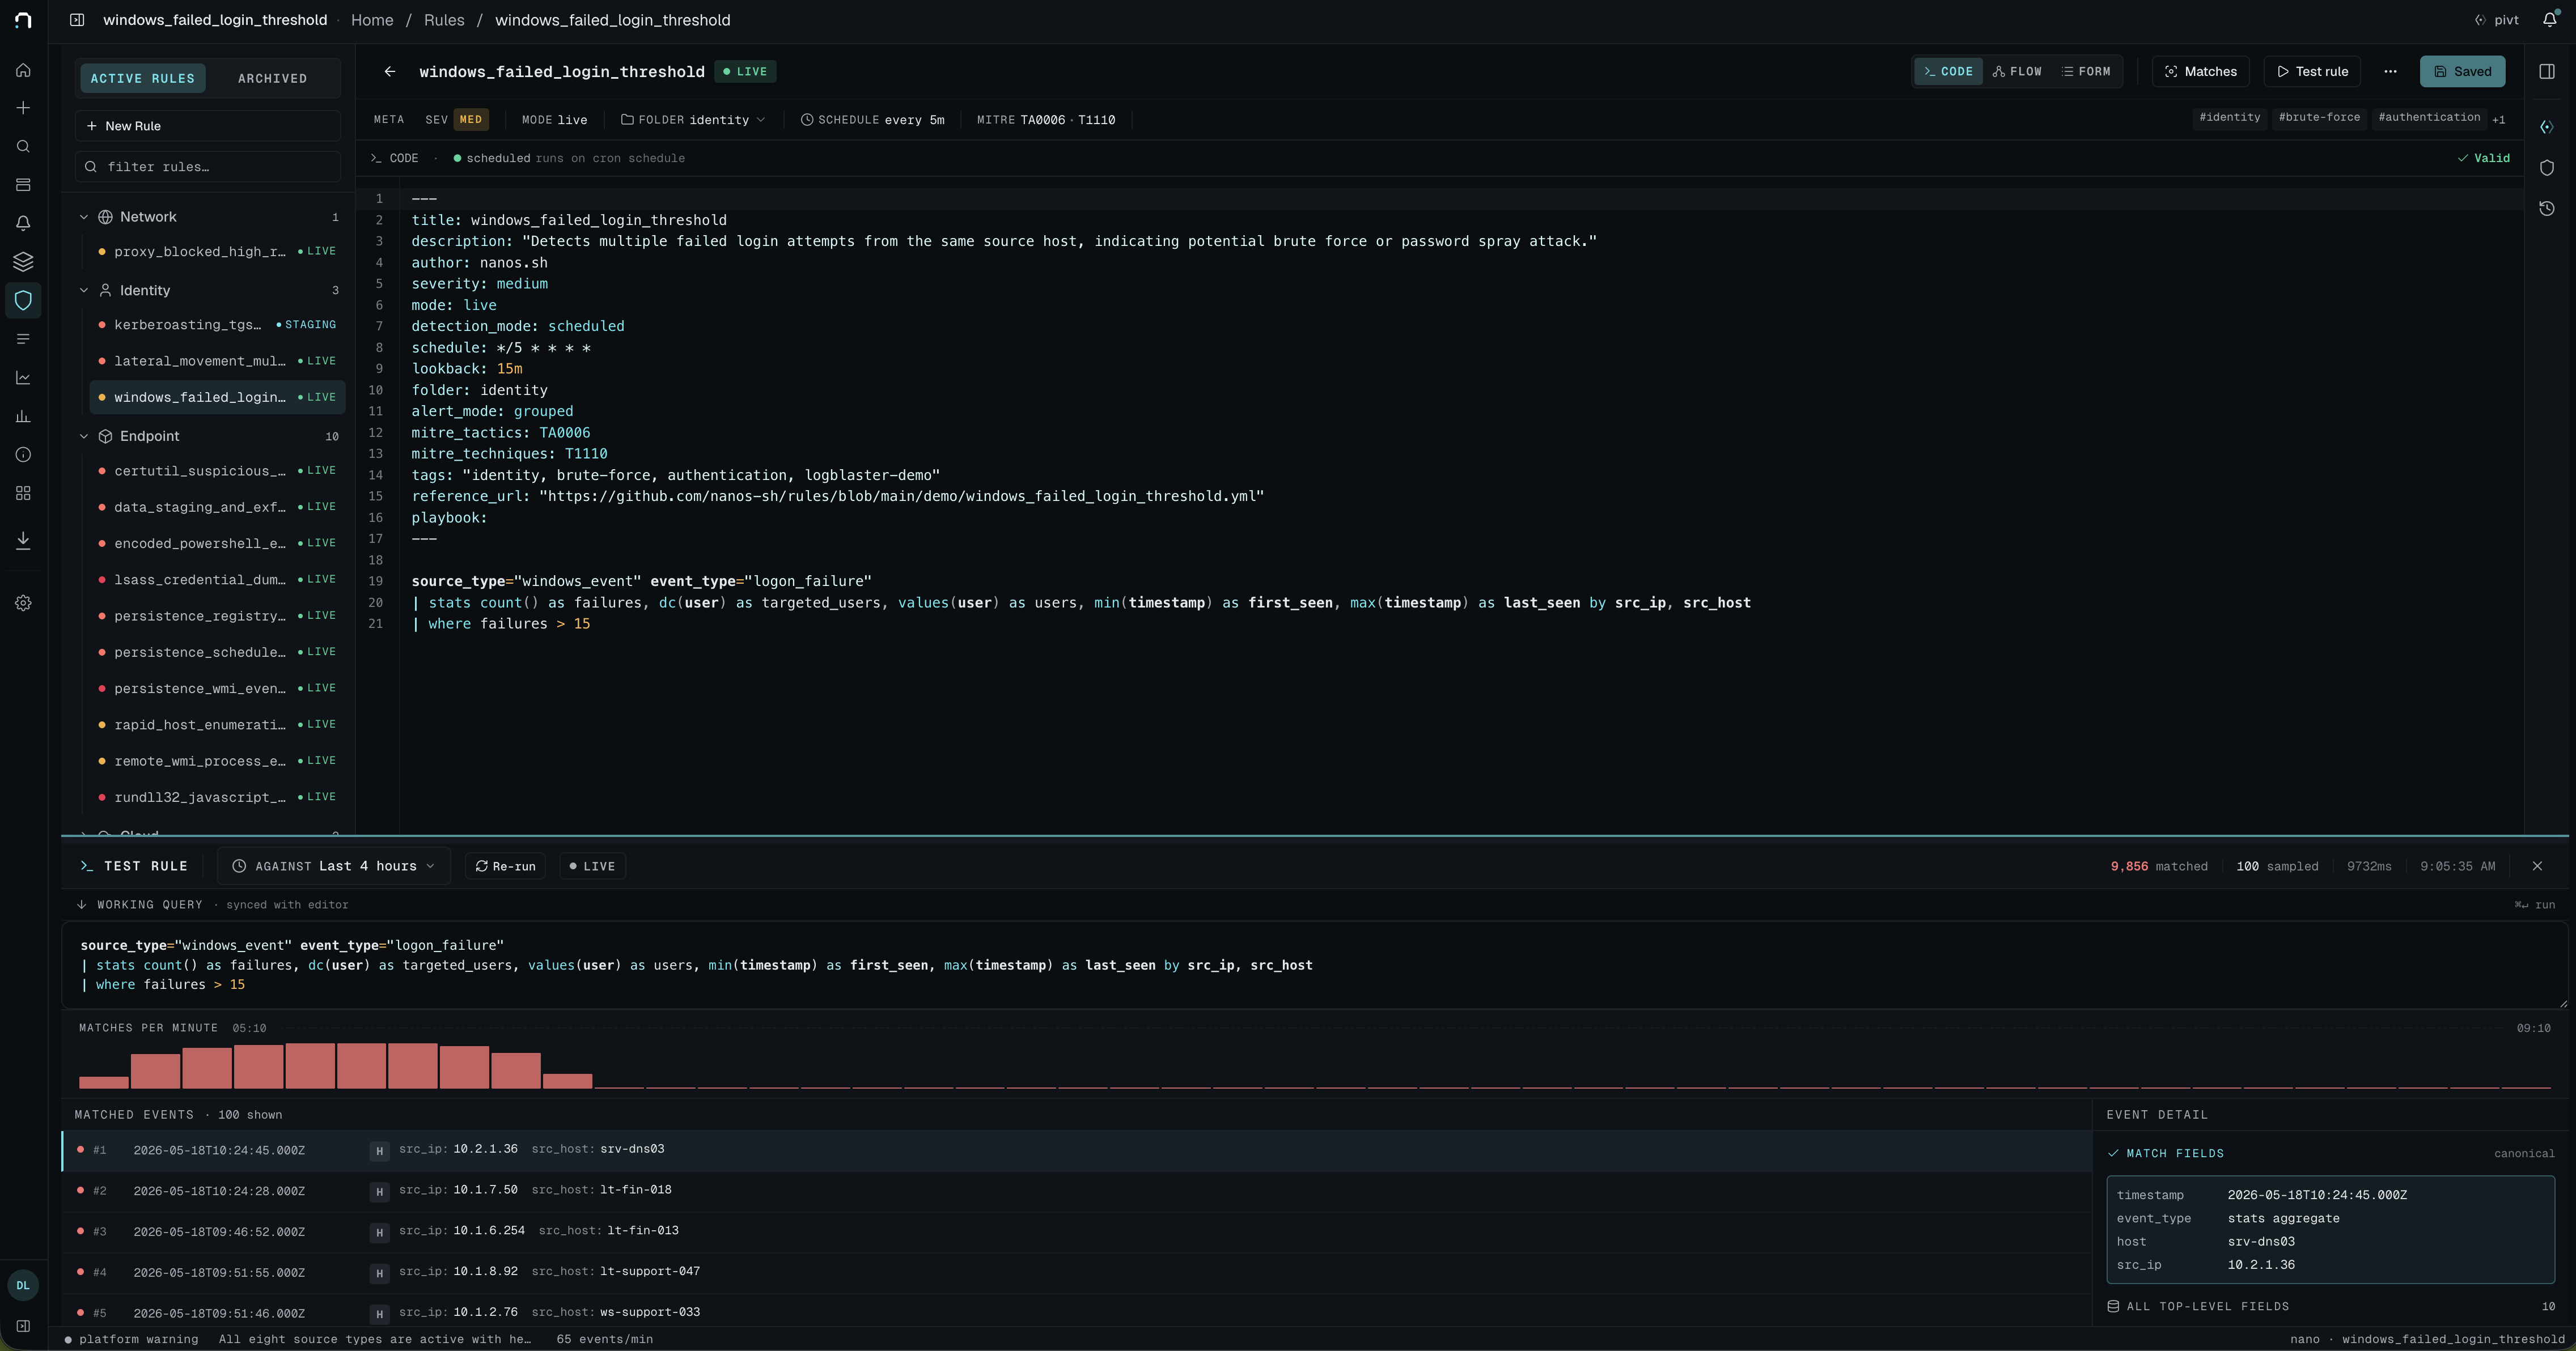Click the shield icon in the right rail
Viewport: 2576px width, 1351px height.
(2547, 168)
